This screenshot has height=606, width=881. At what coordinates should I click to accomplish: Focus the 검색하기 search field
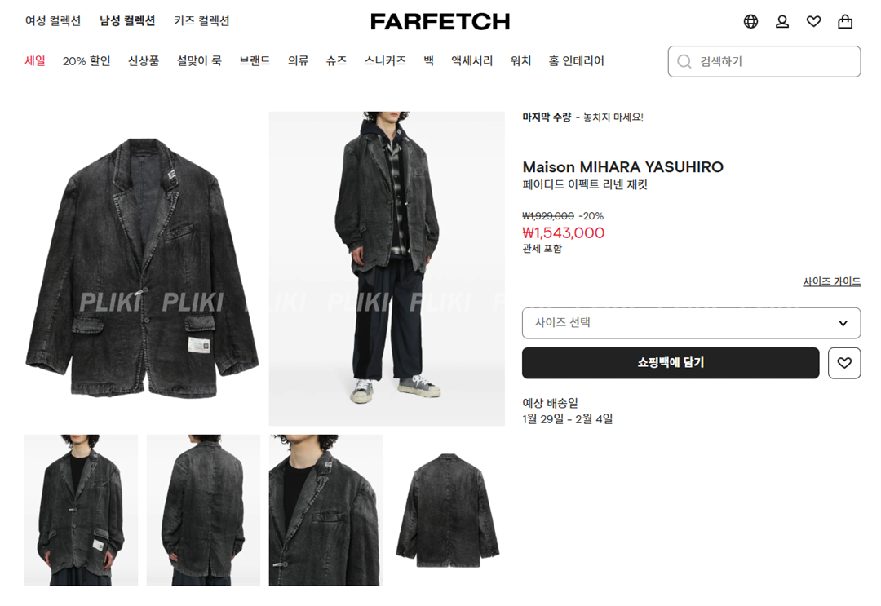tap(764, 61)
